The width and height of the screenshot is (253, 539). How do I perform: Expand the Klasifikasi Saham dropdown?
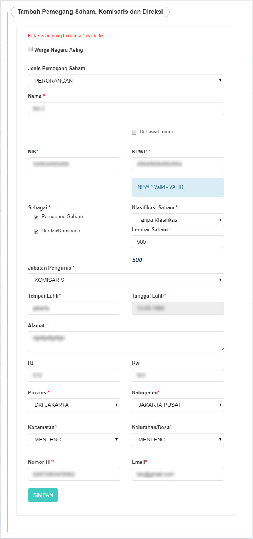178,220
